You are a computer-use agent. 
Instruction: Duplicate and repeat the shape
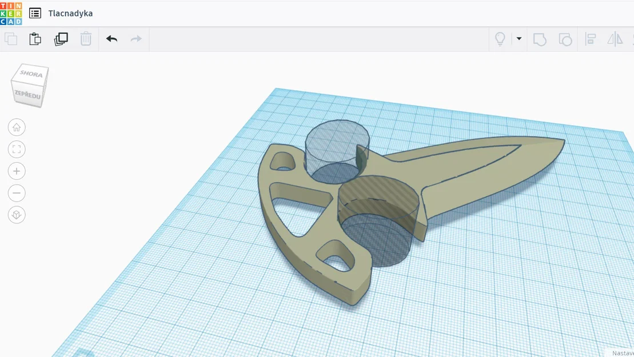click(x=61, y=39)
